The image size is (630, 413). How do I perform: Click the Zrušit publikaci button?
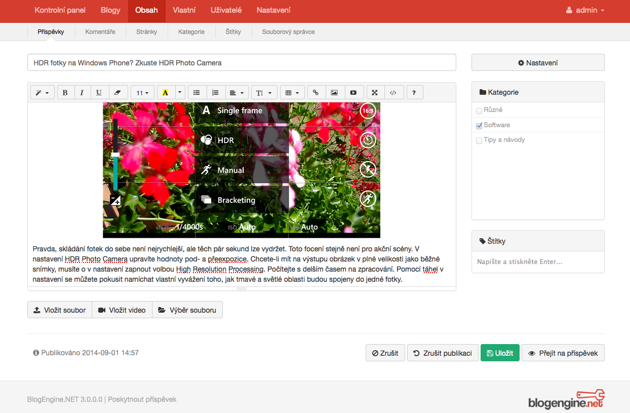pos(443,353)
